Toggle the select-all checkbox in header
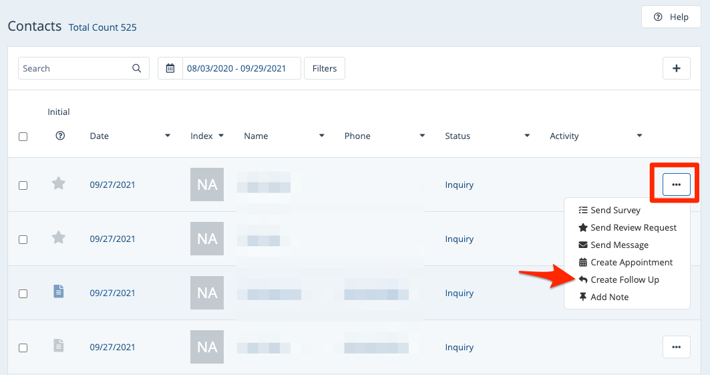Viewport: 710px width, 375px height. point(23,136)
